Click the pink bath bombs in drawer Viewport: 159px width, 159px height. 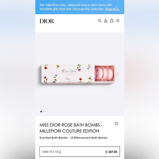[104, 73]
